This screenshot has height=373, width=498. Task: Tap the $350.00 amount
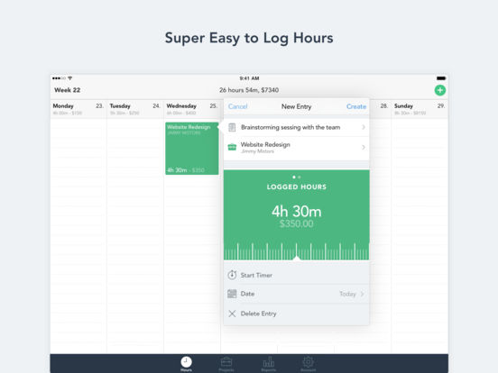tap(296, 224)
